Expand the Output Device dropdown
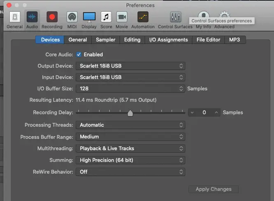This screenshot has height=201, width=274. [x=130, y=66]
